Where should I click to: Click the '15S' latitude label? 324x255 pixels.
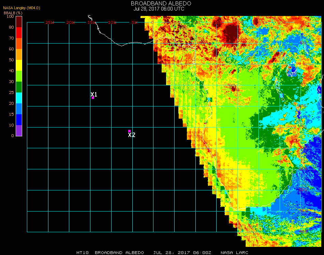[x=303, y=127]
